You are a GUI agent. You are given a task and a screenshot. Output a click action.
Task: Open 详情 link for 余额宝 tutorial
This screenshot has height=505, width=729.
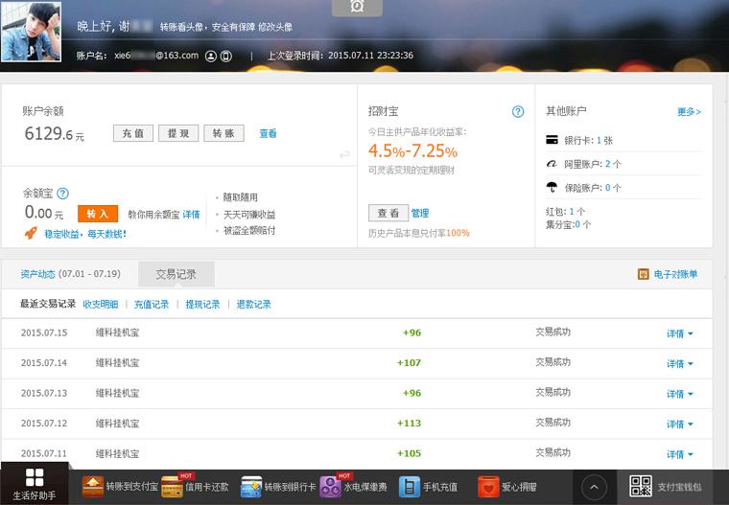tap(191, 215)
